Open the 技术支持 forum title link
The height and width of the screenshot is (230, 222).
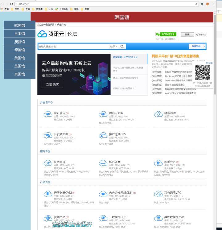coord(60,162)
